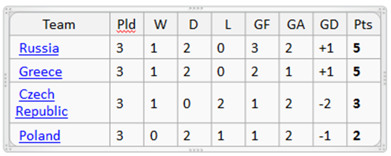Open the Russia team link

tap(39, 48)
